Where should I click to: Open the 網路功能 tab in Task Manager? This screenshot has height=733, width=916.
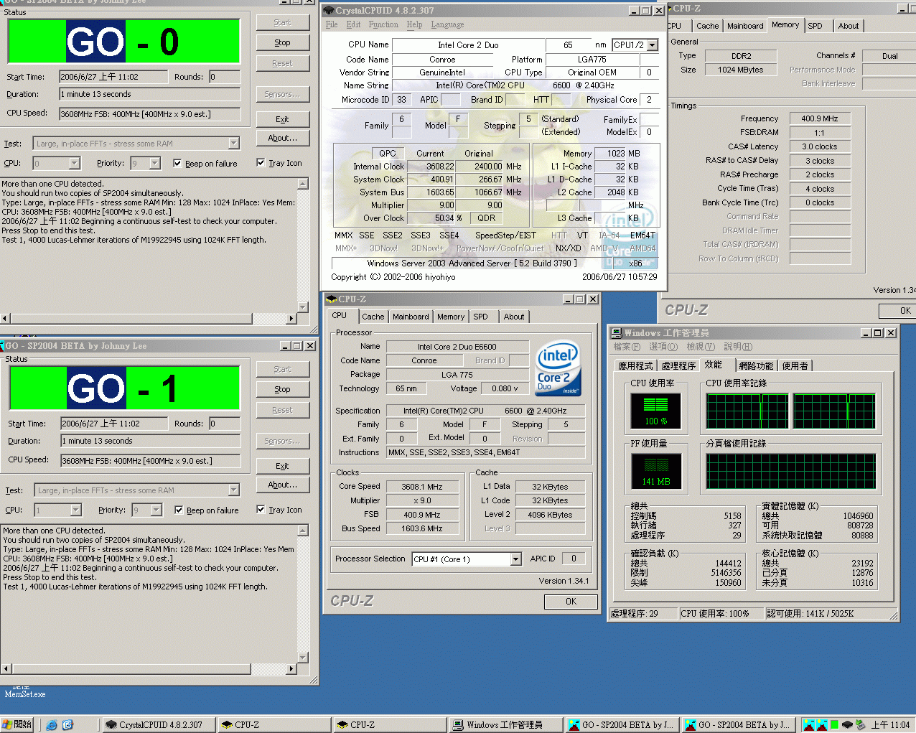(756, 365)
